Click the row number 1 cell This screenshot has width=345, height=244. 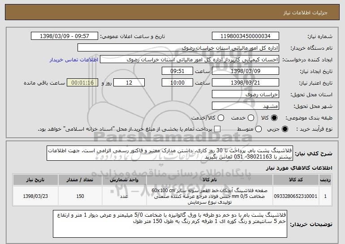tap(325, 196)
